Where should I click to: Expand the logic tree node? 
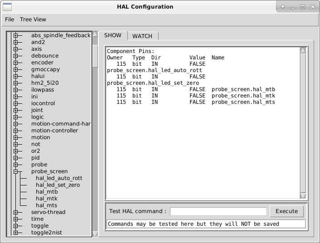16,117
